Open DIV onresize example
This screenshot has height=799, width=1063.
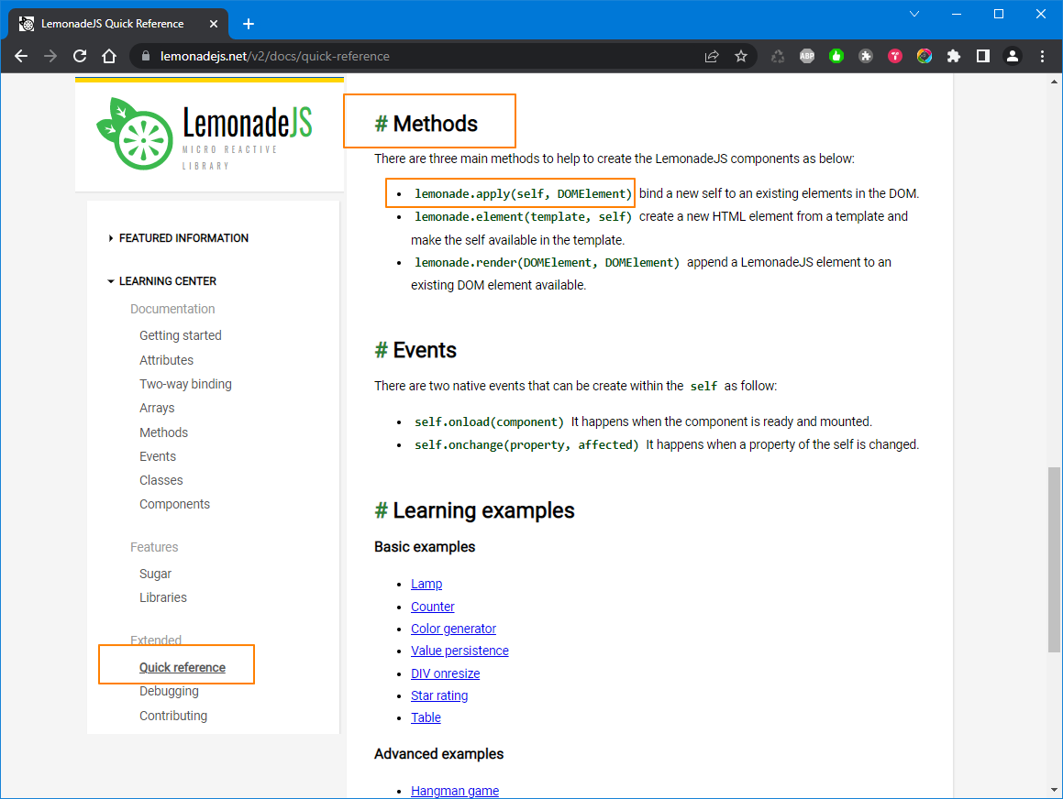tap(446, 673)
